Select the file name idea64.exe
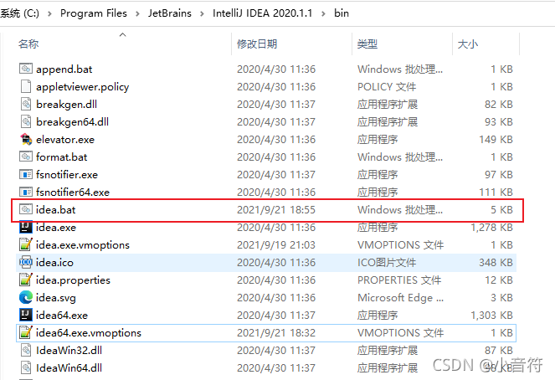This screenshot has width=555, height=380. tap(62, 316)
